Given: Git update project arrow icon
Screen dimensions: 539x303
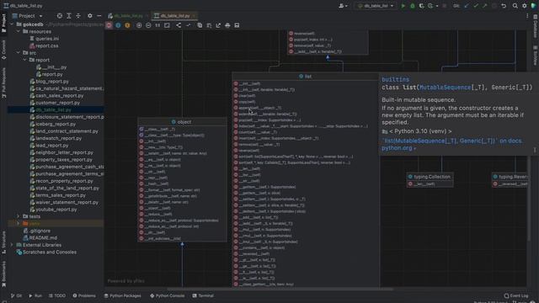Looking at the screenshot, I should click(x=466, y=6).
